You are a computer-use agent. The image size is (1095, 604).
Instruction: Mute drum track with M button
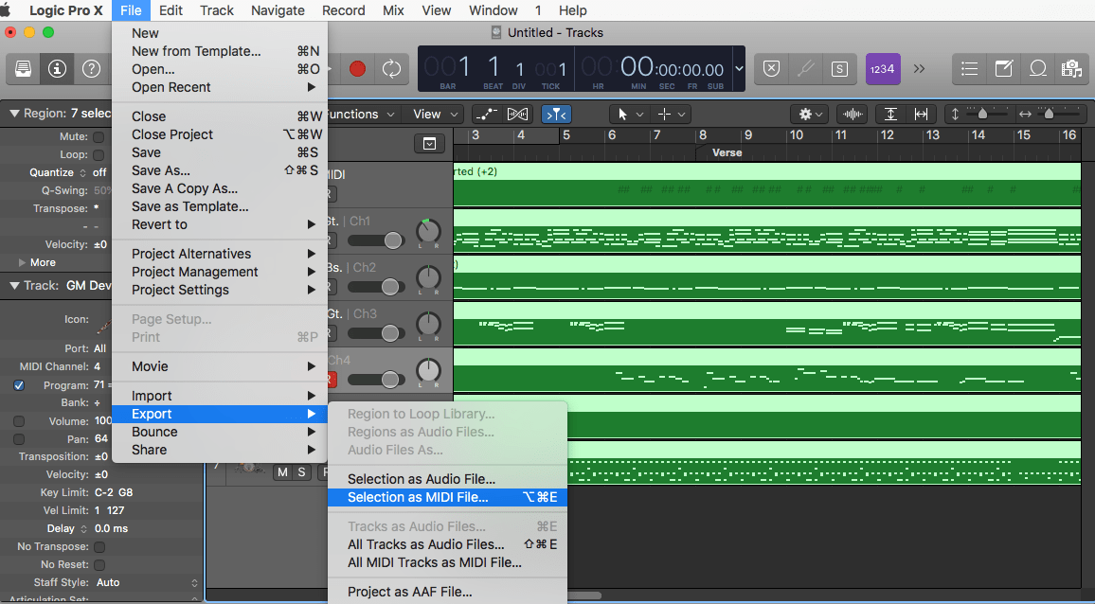(282, 472)
